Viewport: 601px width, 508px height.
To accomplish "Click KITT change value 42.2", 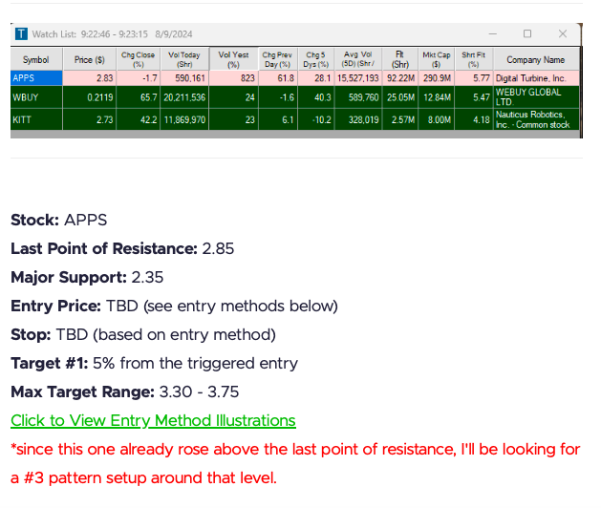I will [138, 120].
